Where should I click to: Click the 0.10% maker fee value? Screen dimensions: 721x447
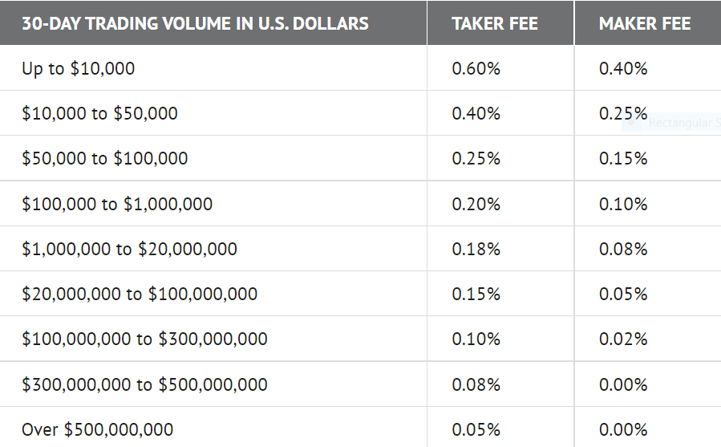click(x=622, y=205)
